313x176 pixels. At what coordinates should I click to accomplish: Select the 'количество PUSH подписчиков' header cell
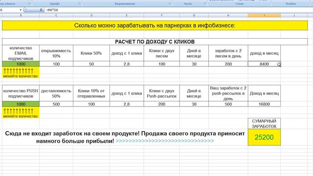pyautogui.click(x=21, y=93)
